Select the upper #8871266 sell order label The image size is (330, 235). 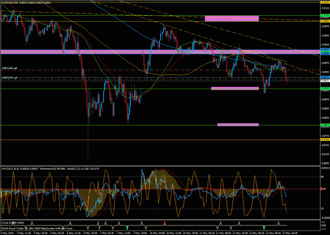10,68
